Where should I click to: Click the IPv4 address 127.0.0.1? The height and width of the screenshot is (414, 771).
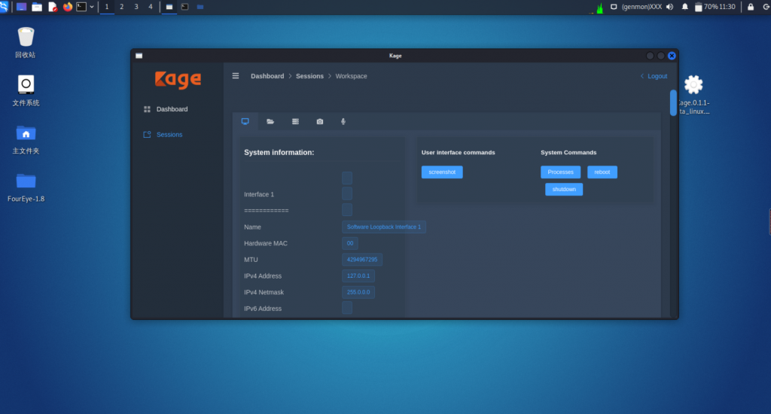pos(358,275)
